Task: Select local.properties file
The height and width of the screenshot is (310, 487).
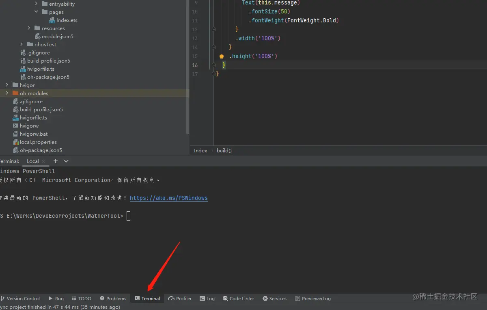Action: click(x=38, y=142)
